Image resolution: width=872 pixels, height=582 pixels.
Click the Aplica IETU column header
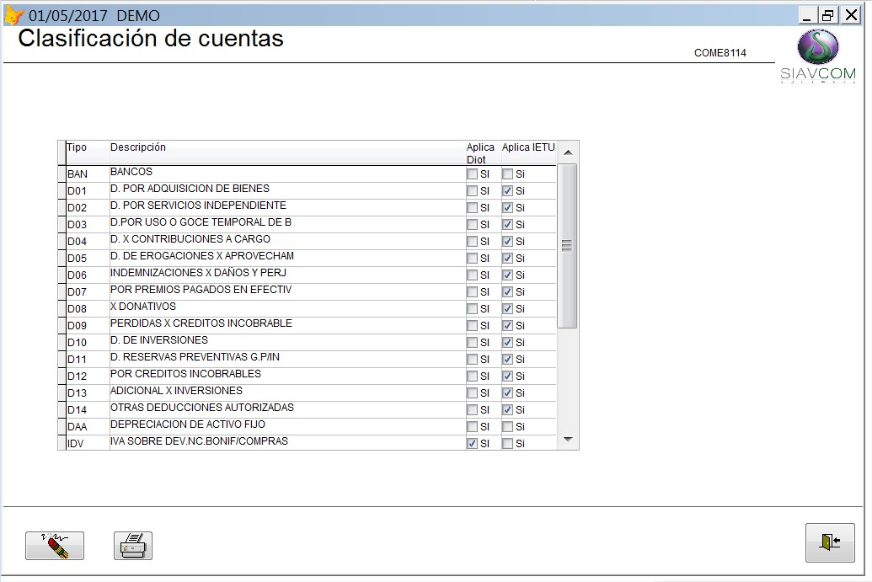click(528, 152)
